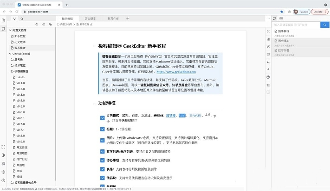Click the circled T icon in right toolbar
The width and height of the screenshot is (330, 191).
click(x=268, y=77)
